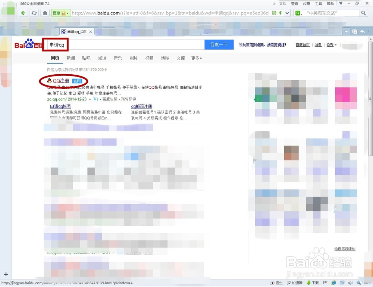Screen dimensions: 373x287
Task: Switch to the 图片 tab
Action: click(134, 58)
